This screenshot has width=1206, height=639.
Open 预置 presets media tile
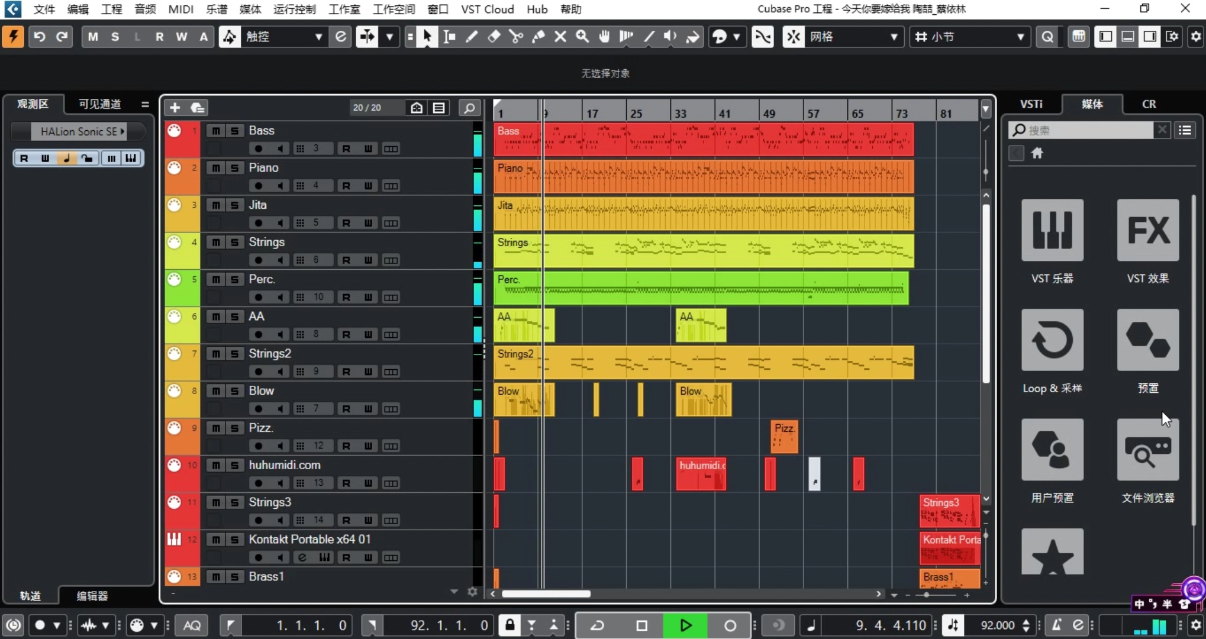click(1148, 340)
